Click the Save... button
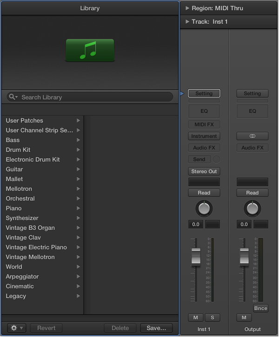Image resolution: width=279 pixels, height=337 pixels. [156, 328]
